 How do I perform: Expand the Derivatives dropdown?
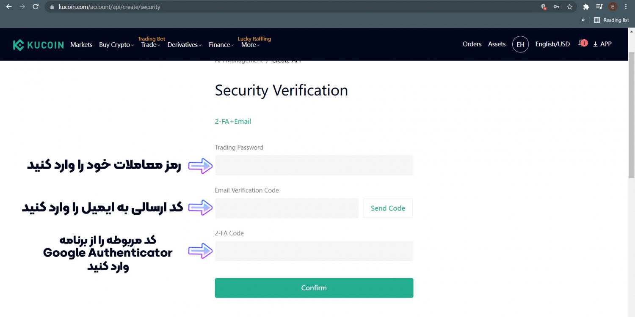(184, 45)
